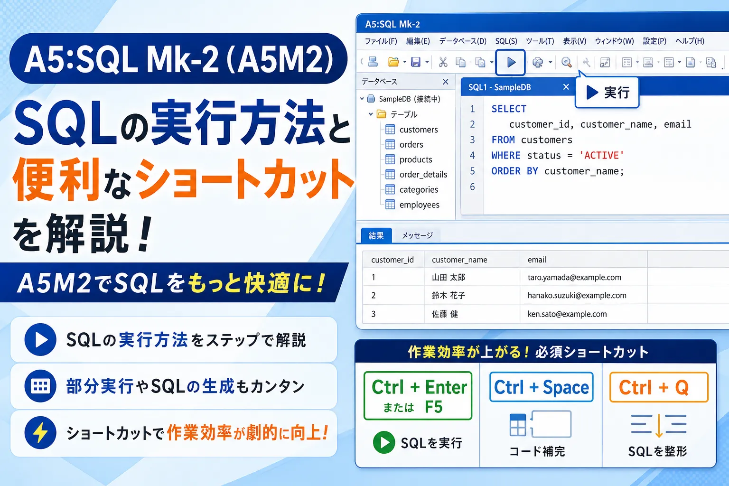This screenshot has height=486, width=729.
Task: Open the ツール(T) menu
Action: pos(540,41)
